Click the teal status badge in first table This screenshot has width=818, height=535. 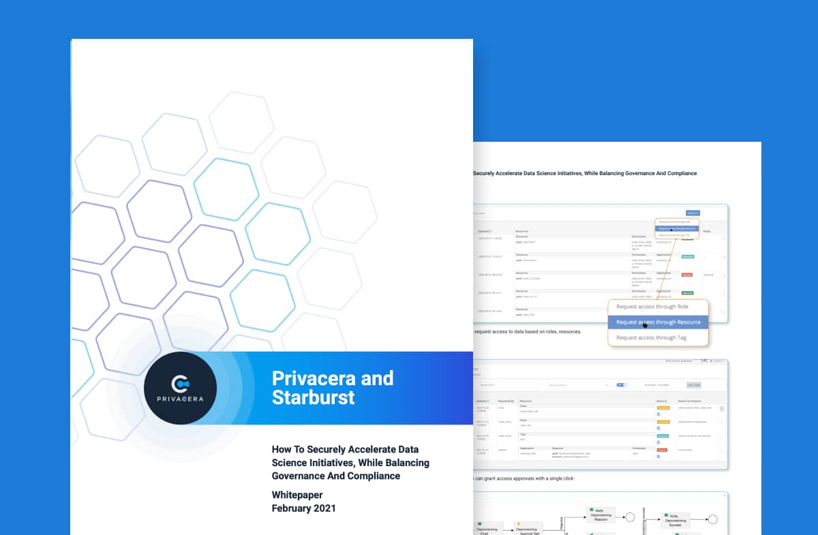click(x=688, y=257)
